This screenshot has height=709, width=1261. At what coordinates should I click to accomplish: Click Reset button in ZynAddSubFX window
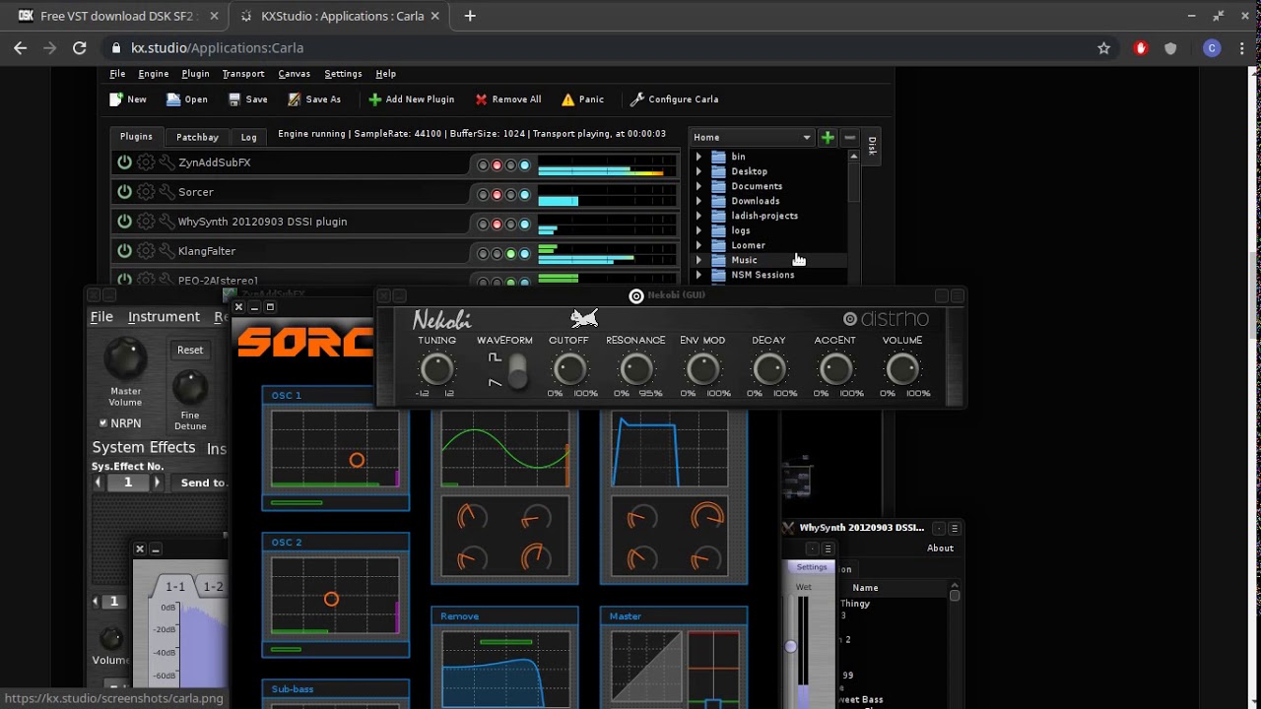pyautogui.click(x=190, y=350)
